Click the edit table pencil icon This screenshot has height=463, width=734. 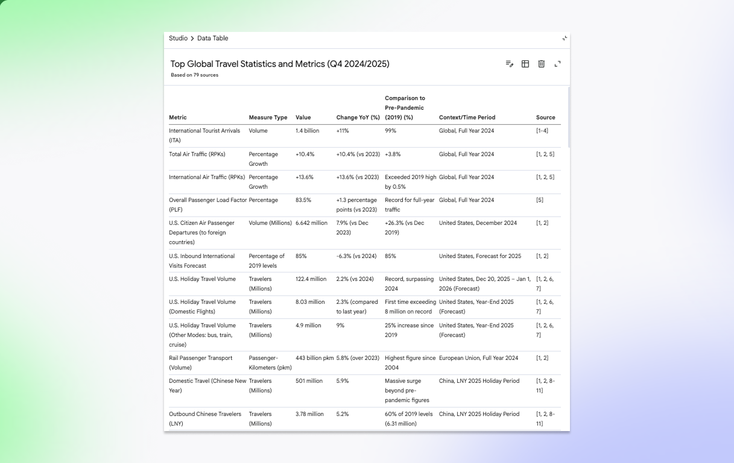tap(510, 64)
